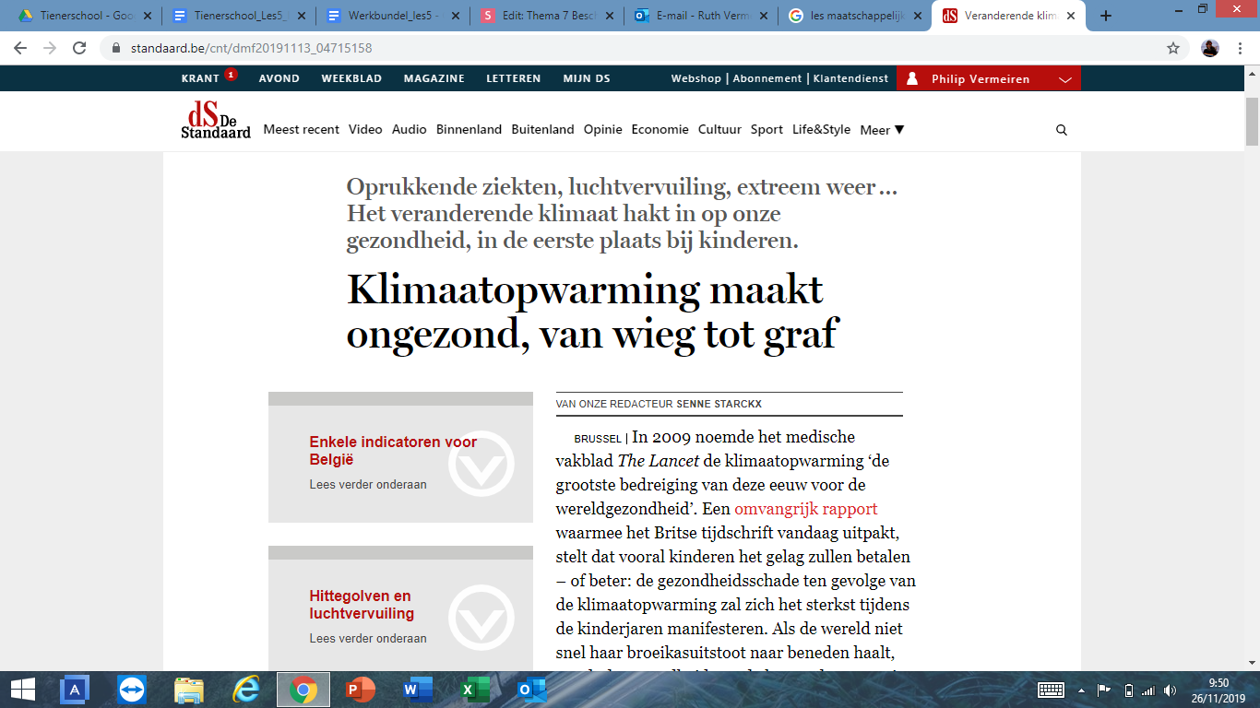1260x708 pixels.
Task: Open TeamViewer from the taskbar
Action: [x=132, y=690]
